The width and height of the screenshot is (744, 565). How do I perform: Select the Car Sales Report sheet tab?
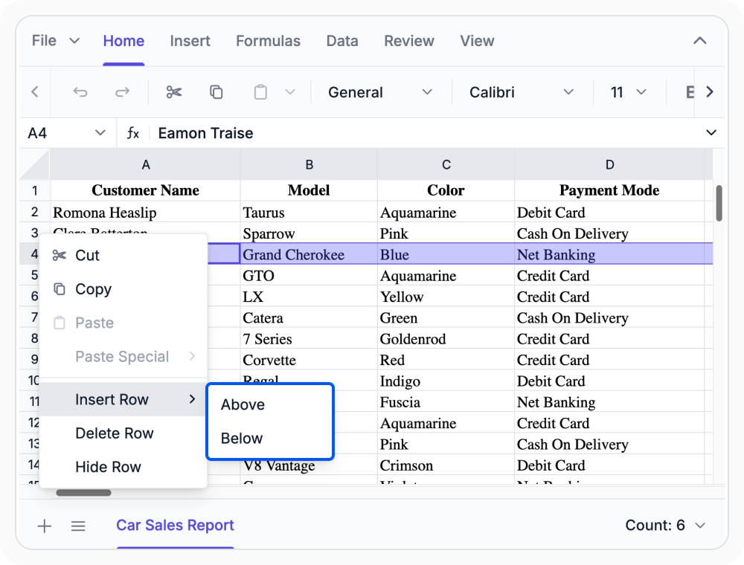pos(175,525)
